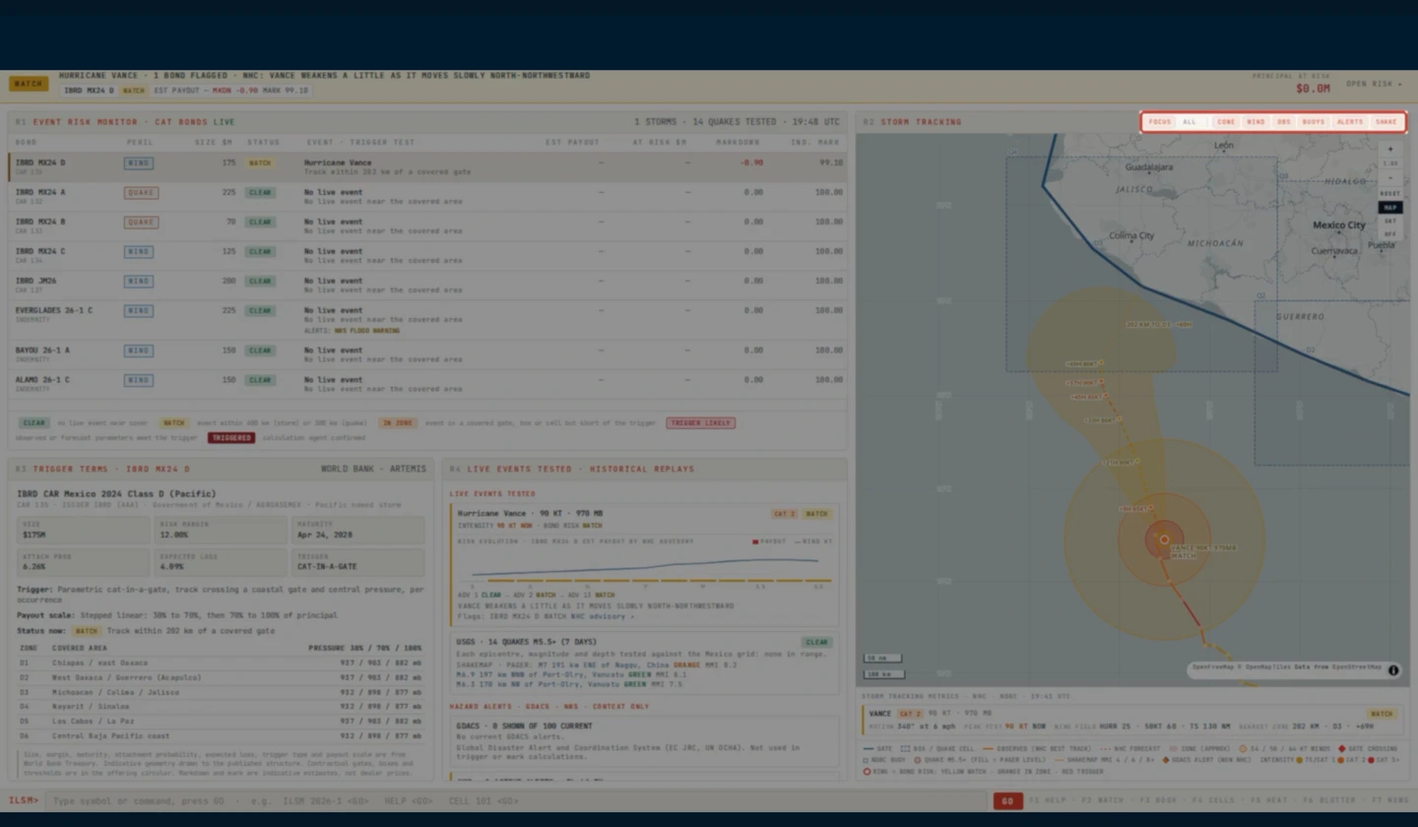Image resolution: width=1418 pixels, height=827 pixels.
Task: Click the 1.0x zoom level readout
Action: pyautogui.click(x=1389, y=163)
